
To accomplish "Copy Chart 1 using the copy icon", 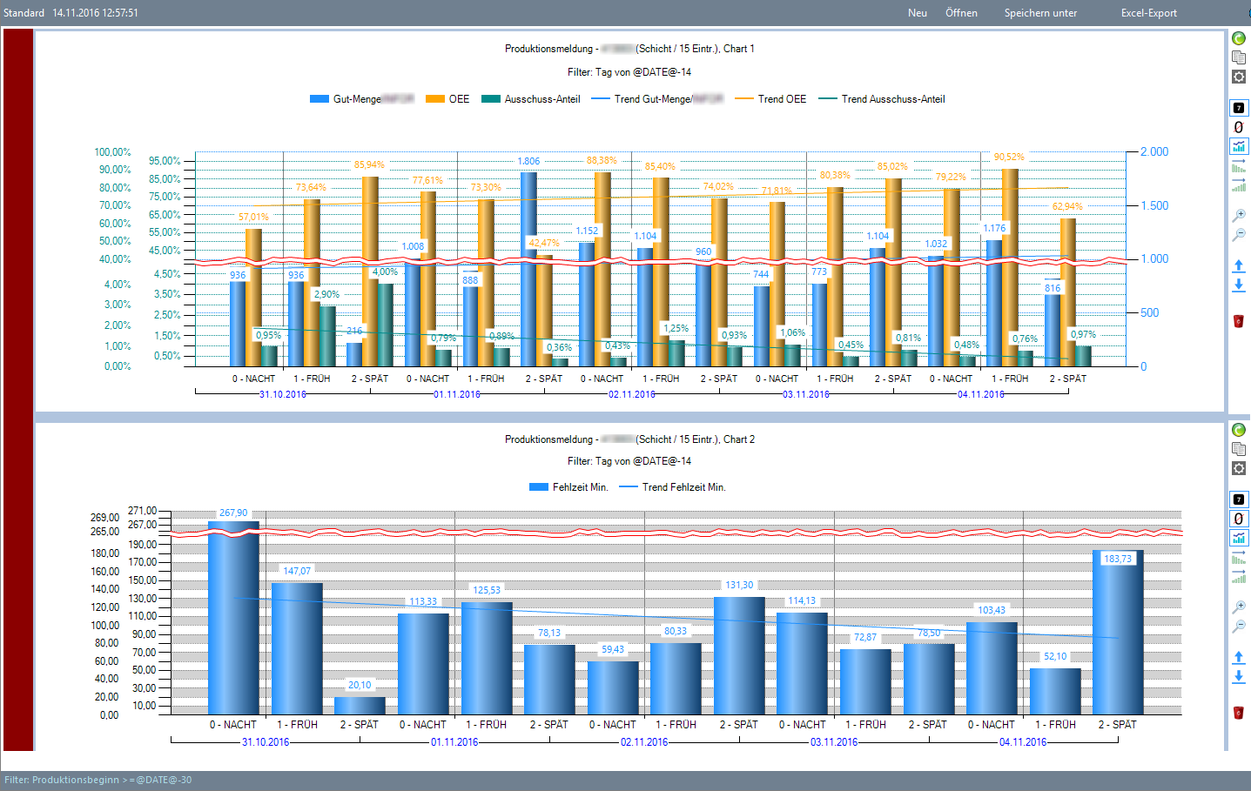I will 1239,57.
